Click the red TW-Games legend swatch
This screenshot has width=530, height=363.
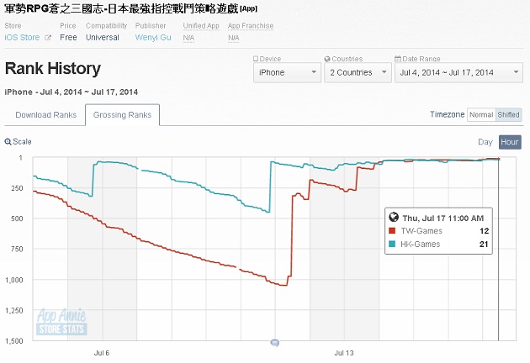click(392, 231)
